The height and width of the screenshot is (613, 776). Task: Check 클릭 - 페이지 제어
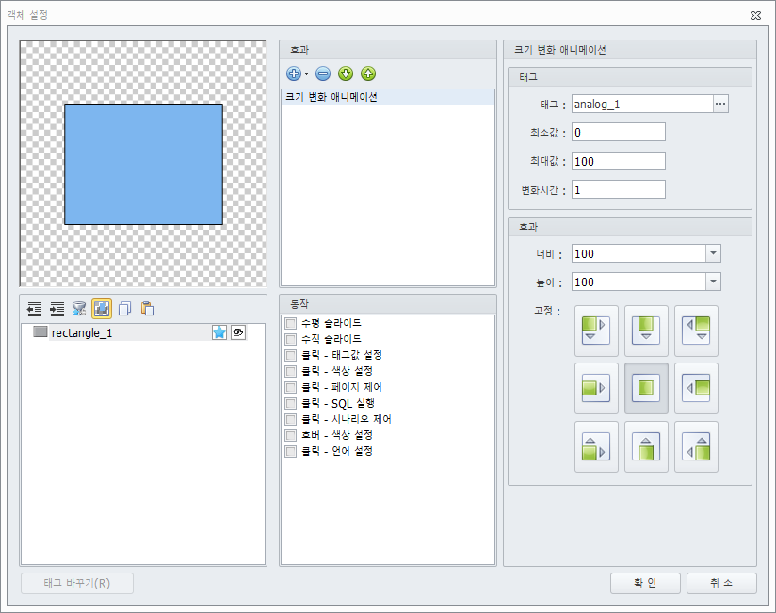click(290, 387)
